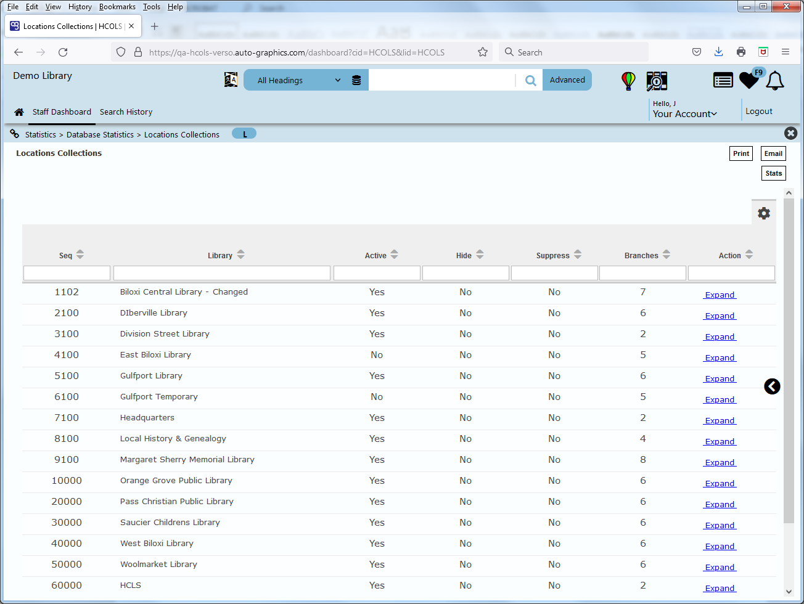Sort table by Library column
The image size is (804, 604).
[x=240, y=255]
